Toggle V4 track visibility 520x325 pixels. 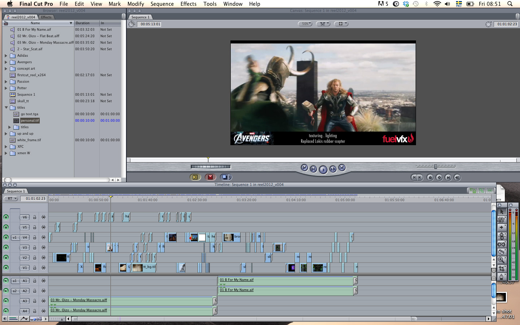6,237
